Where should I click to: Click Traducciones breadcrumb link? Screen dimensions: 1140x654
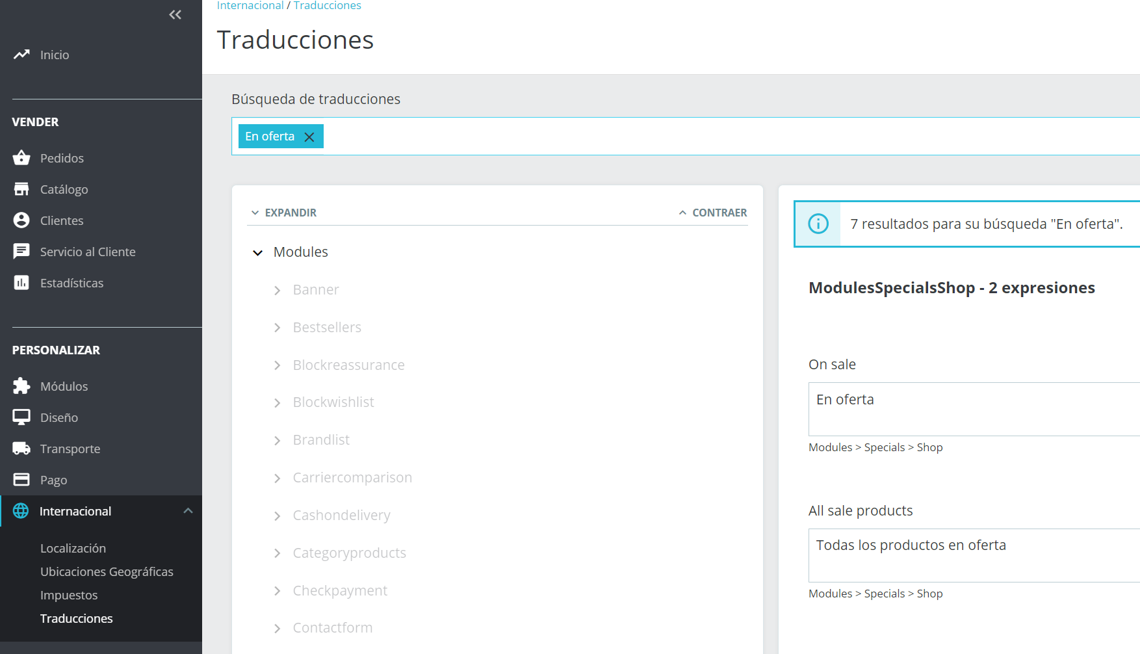tap(327, 5)
